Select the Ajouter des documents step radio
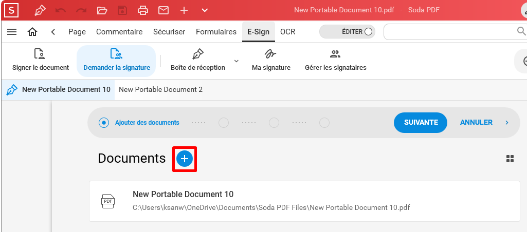527x232 pixels. pyautogui.click(x=104, y=123)
